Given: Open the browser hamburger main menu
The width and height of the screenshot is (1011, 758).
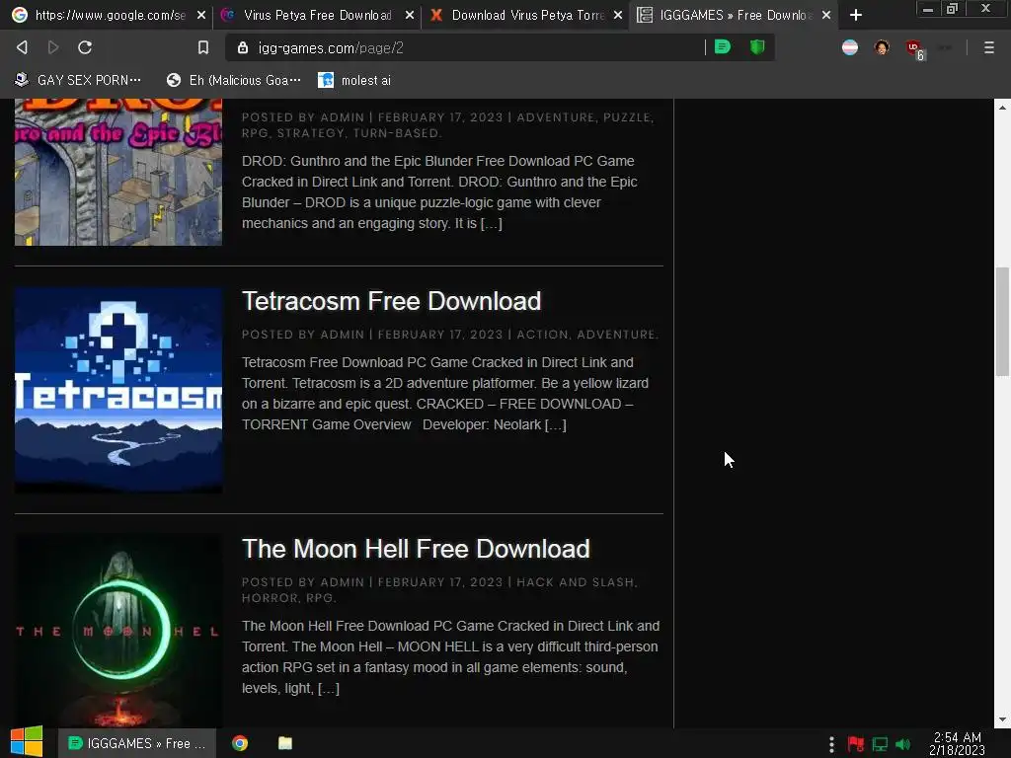Looking at the screenshot, I should tap(989, 47).
